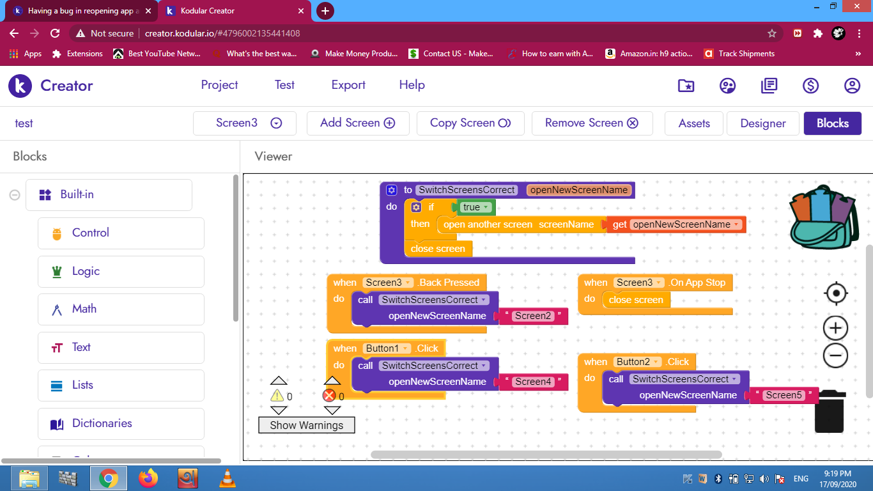Open the Project menu

pyautogui.click(x=219, y=85)
